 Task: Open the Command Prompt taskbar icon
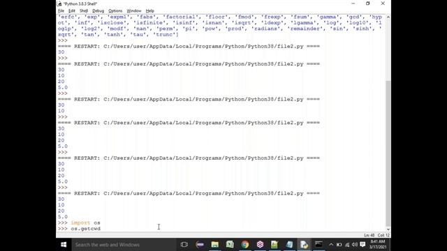coord(319,245)
